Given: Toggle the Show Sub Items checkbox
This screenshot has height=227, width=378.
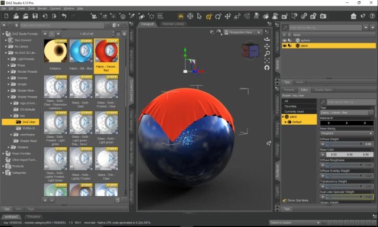Looking at the screenshot, I should 284,200.
